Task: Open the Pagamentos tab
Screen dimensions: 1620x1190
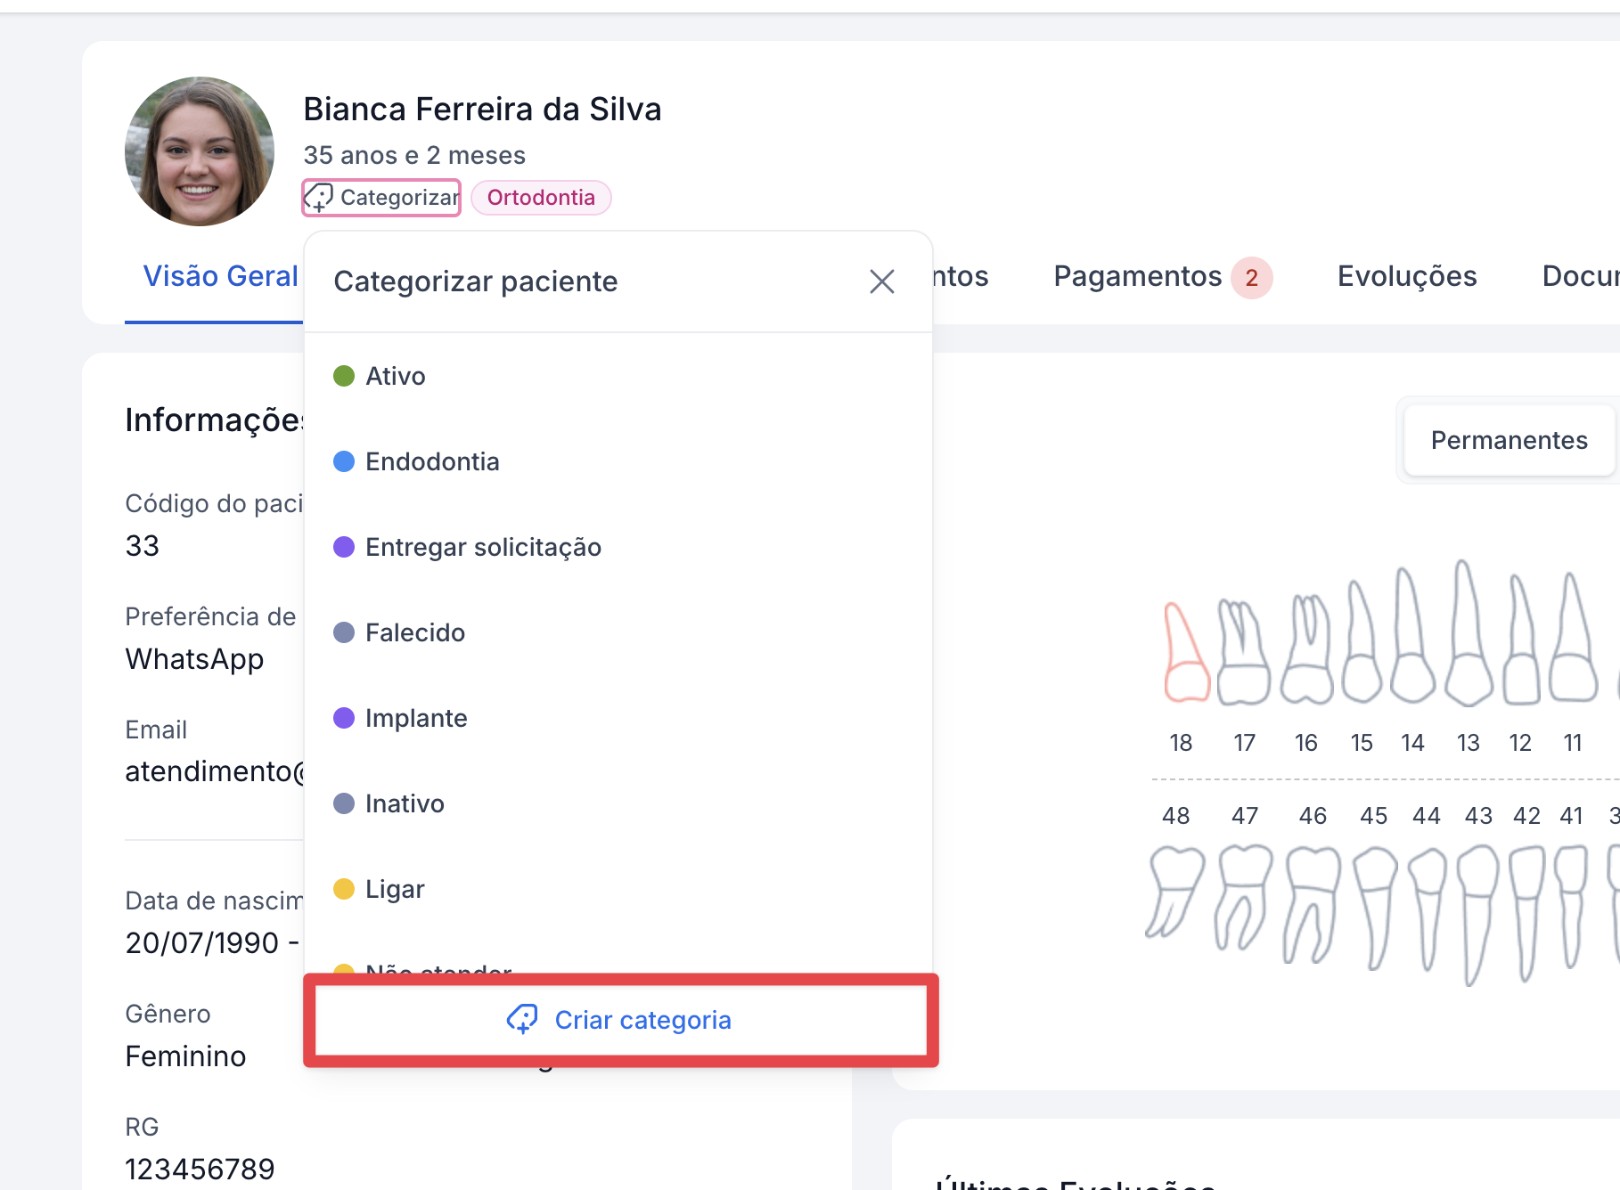Action: tap(1137, 276)
